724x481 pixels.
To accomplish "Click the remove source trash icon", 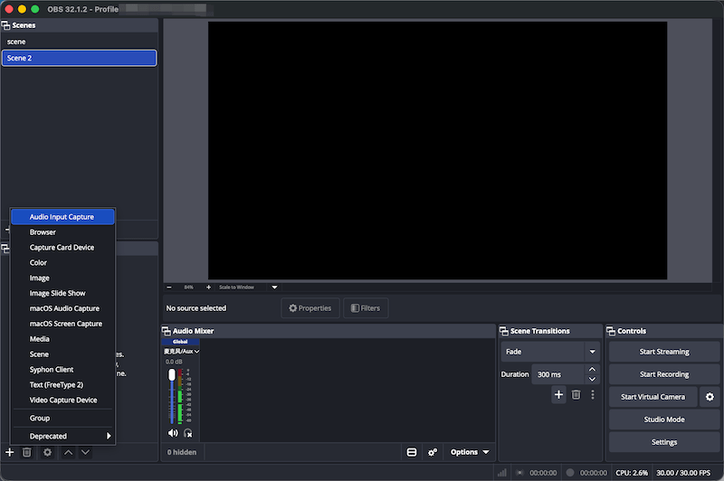I will [x=27, y=452].
